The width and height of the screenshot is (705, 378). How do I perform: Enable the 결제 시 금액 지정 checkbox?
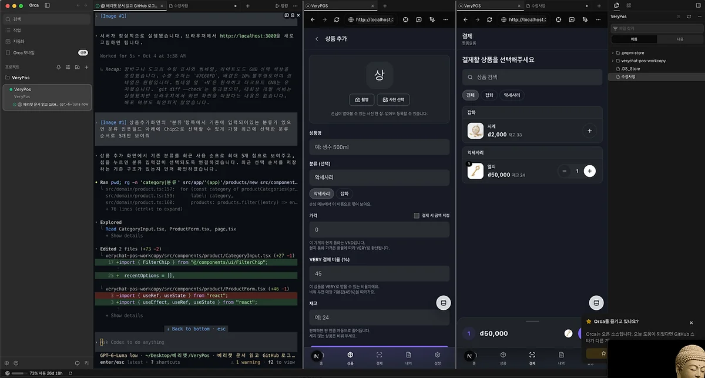pyautogui.click(x=417, y=216)
